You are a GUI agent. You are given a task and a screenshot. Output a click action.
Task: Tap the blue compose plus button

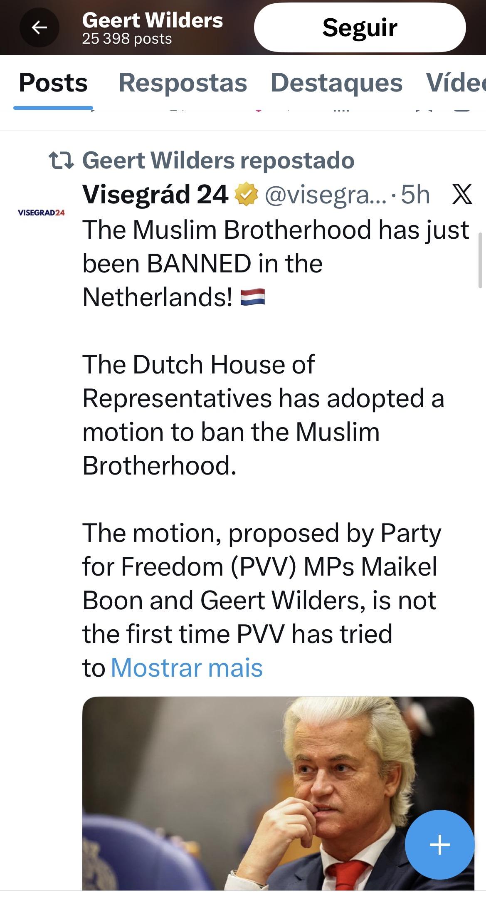point(439,845)
